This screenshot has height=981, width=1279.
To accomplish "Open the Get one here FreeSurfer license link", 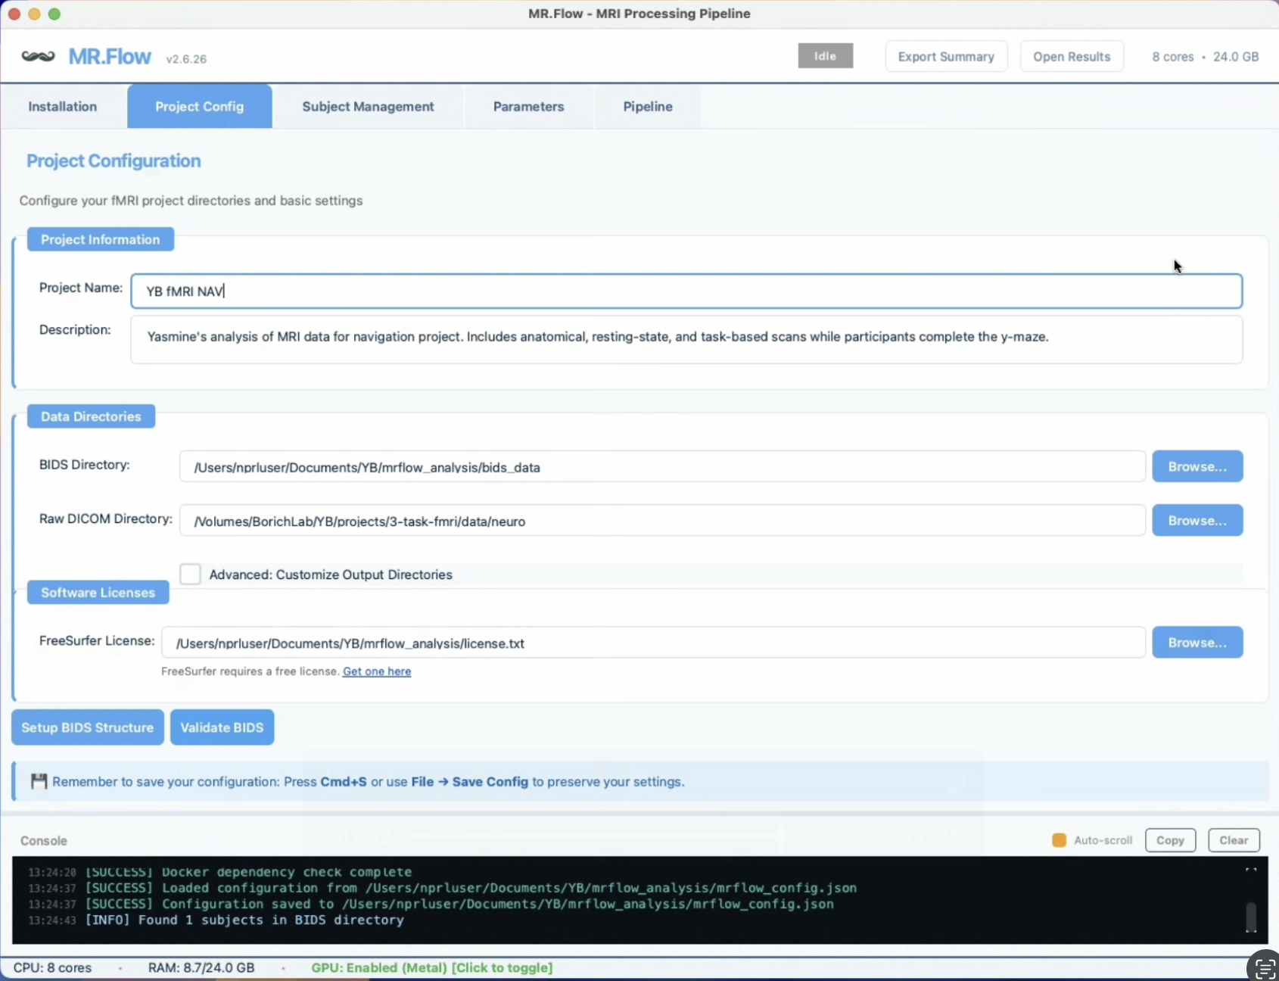I will coord(376,671).
